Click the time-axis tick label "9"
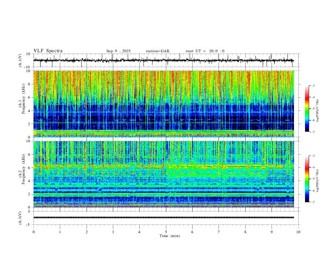 pyautogui.click(x=272, y=232)
